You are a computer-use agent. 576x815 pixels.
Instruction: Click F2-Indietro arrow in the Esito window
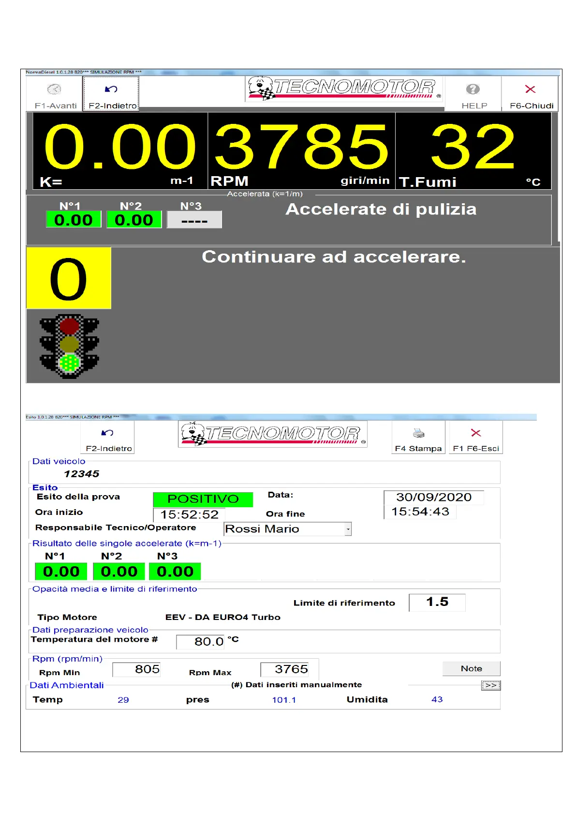(108, 433)
